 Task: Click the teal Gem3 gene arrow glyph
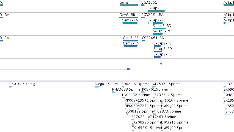[x=129, y=5]
